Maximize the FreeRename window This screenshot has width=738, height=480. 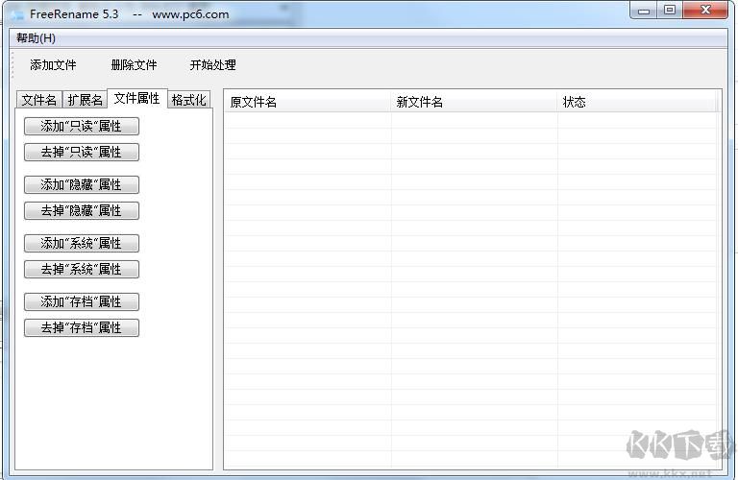point(670,11)
